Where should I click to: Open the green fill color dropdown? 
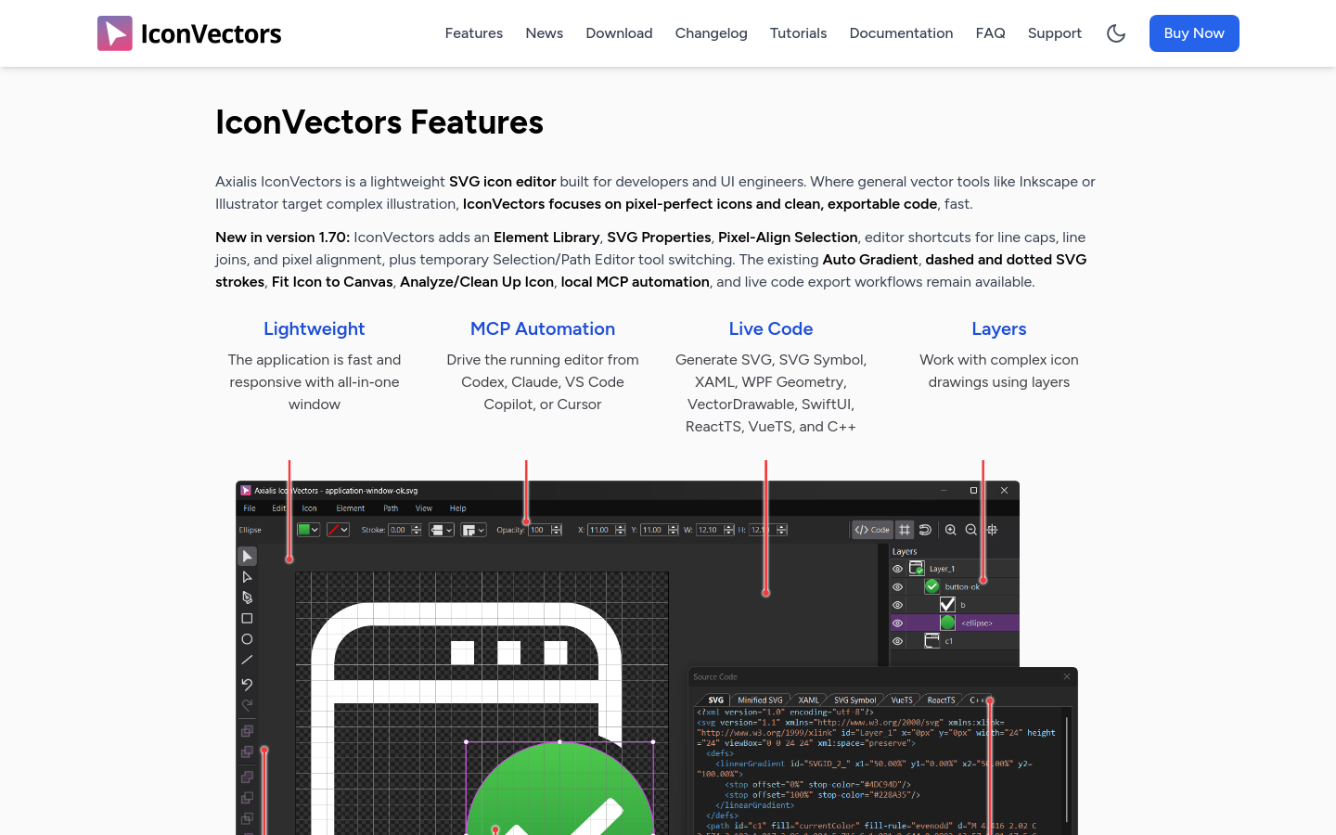[x=308, y=530]
